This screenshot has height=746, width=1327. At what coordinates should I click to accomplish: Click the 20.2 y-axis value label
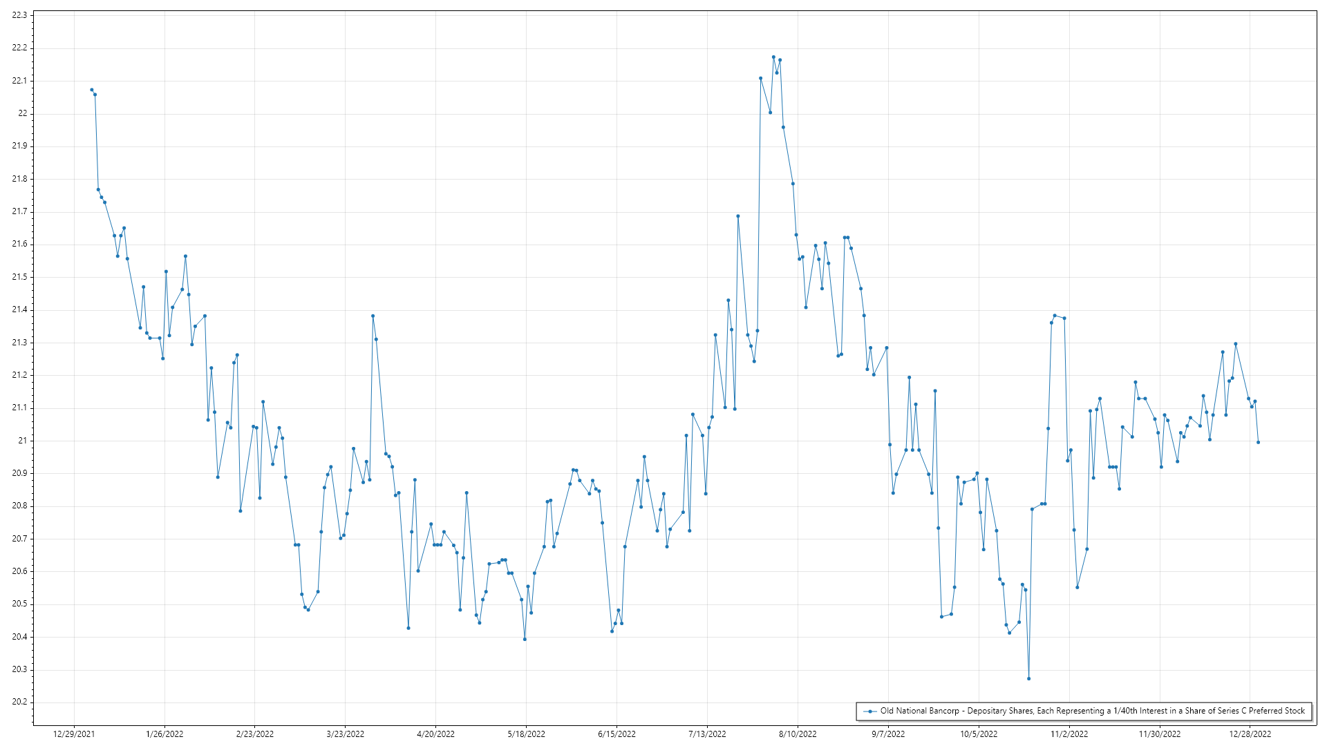19,702
